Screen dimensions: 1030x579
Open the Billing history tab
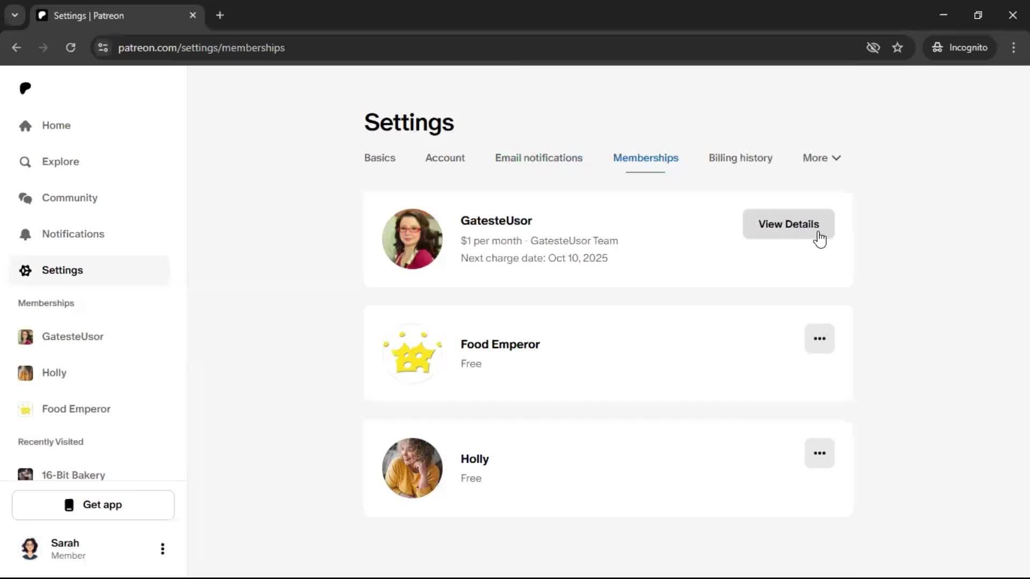point(740,158)
